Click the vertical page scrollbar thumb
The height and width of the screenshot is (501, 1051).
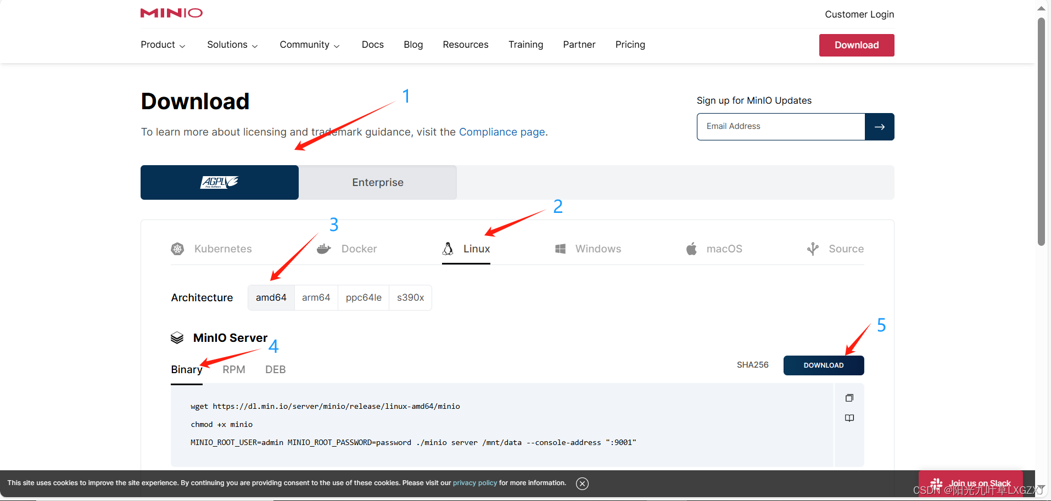click(1041, 132)
